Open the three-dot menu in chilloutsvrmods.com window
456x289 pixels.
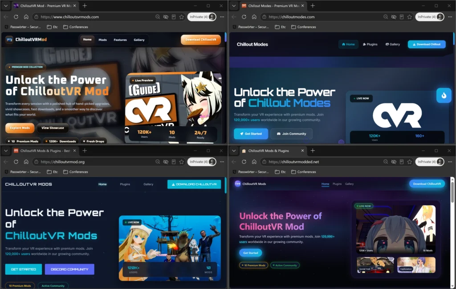tap(222, 17)
